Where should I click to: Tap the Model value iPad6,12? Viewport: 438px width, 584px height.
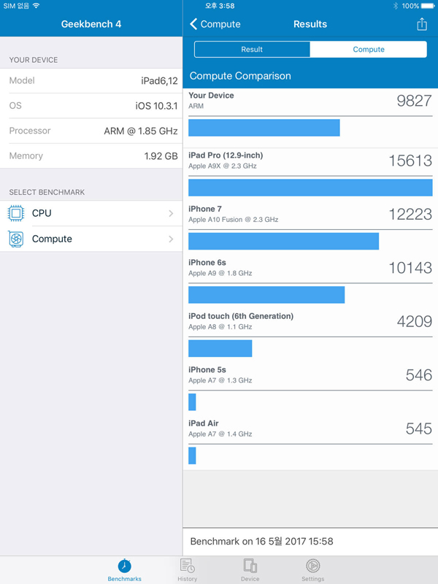(x=159, y=81)
